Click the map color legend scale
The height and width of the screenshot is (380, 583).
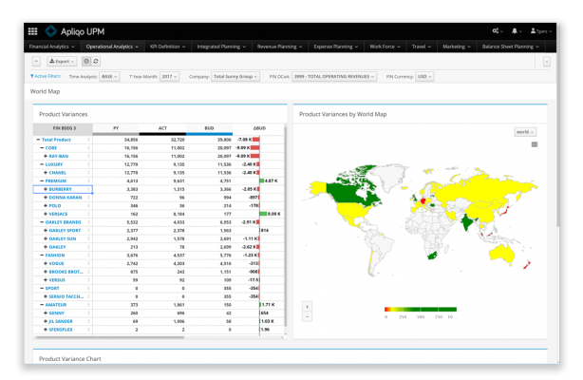pos(420,310)
